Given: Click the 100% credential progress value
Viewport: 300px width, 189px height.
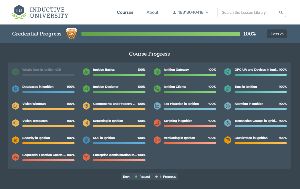Looking at the screenshot, I should click(249, 34).
